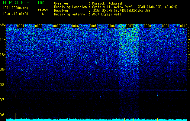
Task: Click the 'meteor' count label
Action: click(x=43, y=9)
